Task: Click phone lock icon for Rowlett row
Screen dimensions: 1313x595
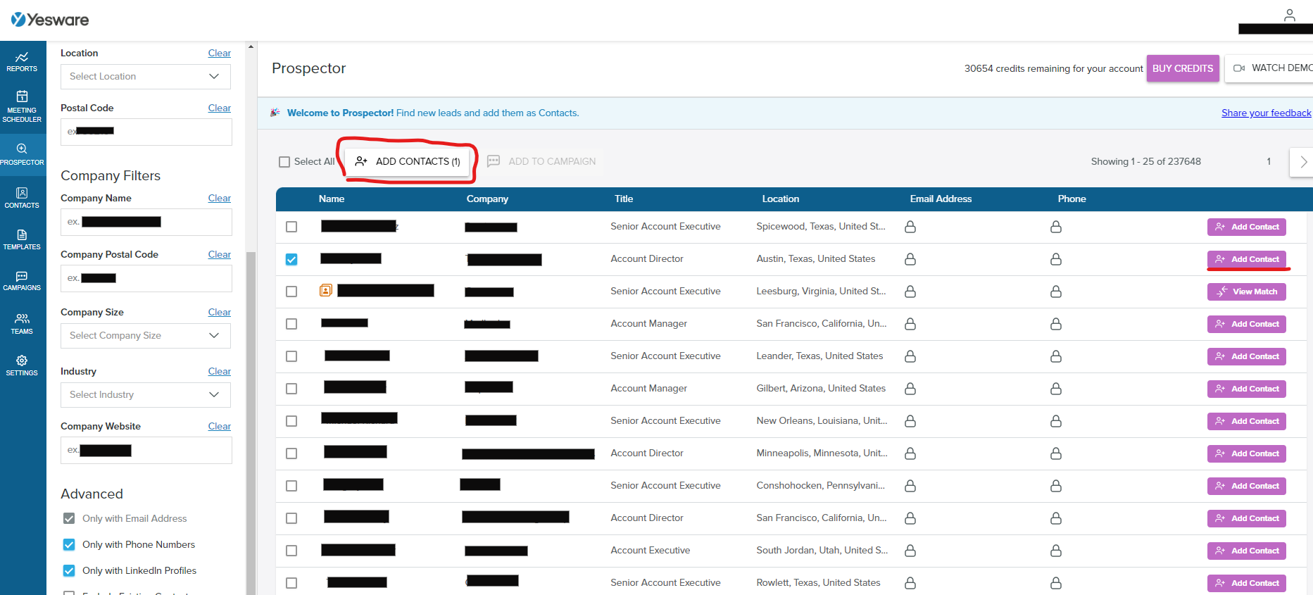Action: [1055, 583]
